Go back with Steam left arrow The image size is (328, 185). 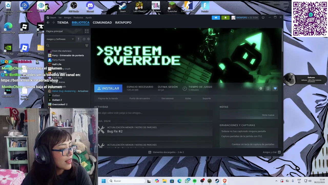click(x=48, y=23)
